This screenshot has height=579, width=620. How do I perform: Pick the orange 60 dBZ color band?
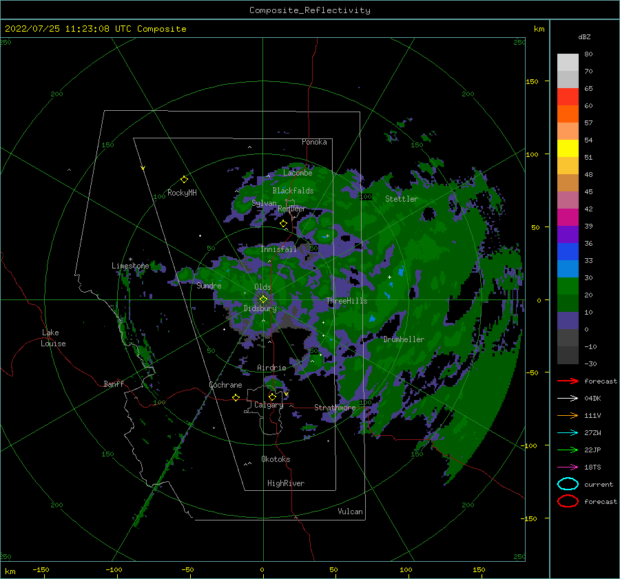point(568,114)
